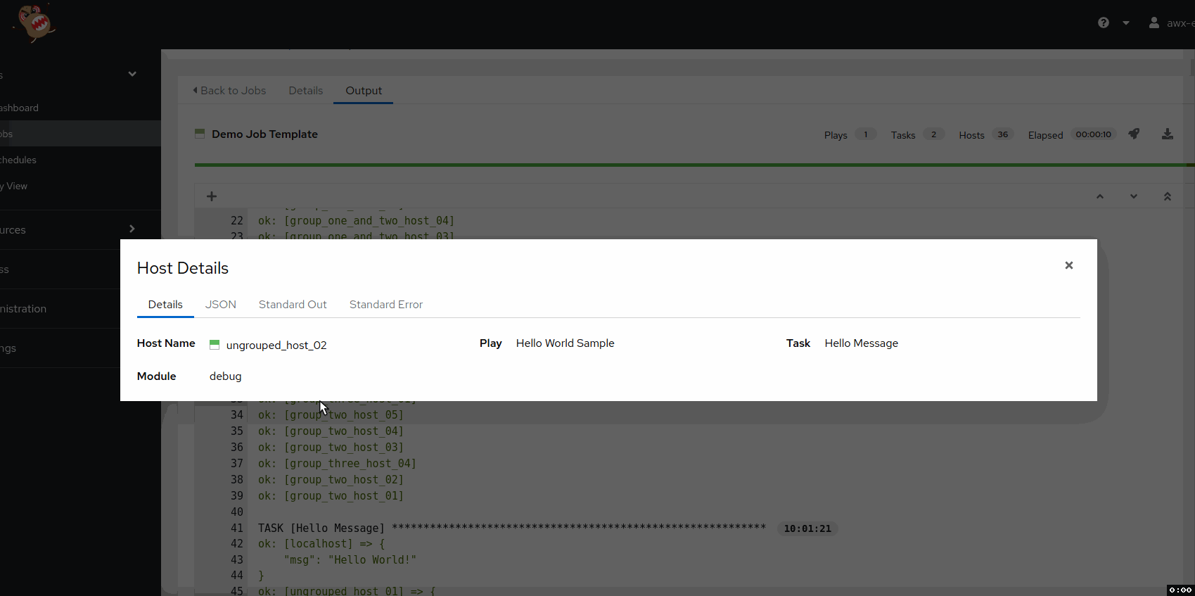Open Activity View in the sidebar
The height and width of the screenshot is (596, 1195).
tap(80, 186)
